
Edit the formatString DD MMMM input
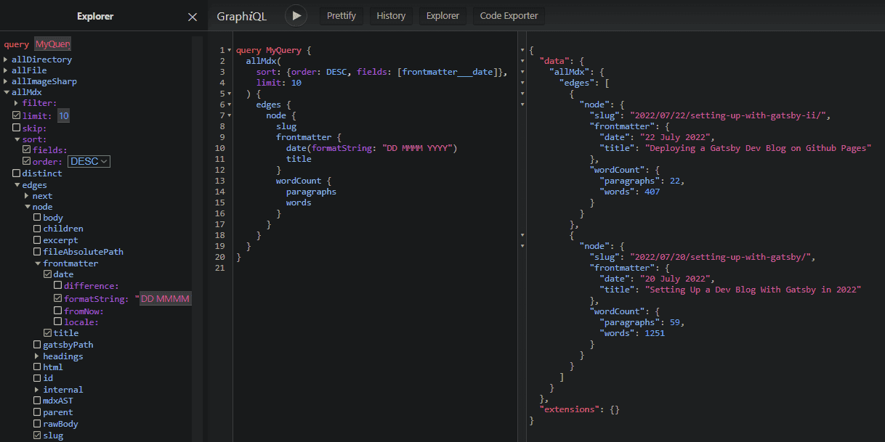click(x=165, y=299)
